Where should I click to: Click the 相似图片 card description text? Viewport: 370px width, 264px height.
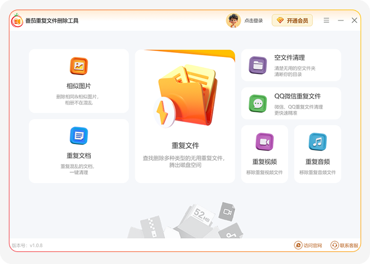pos(79,100)
